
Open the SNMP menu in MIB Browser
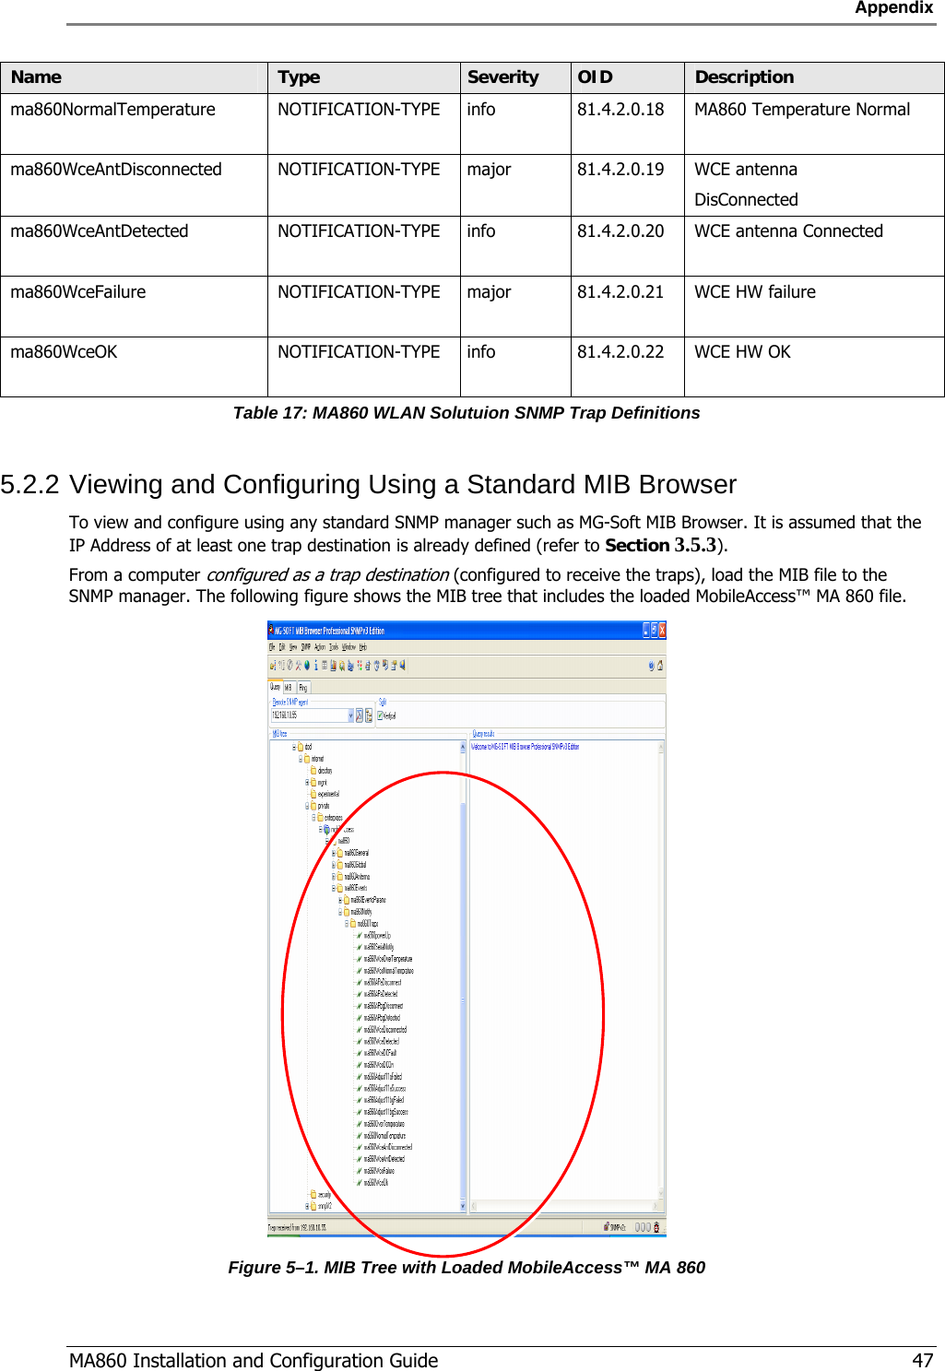[306, 647]
